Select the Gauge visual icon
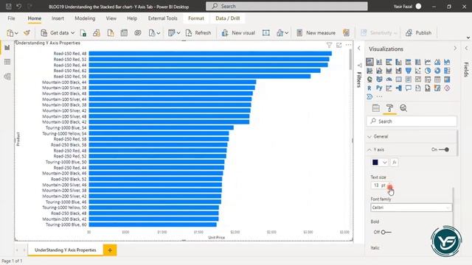The height and width of the screenshot is (265, 472). pos(389,79)
